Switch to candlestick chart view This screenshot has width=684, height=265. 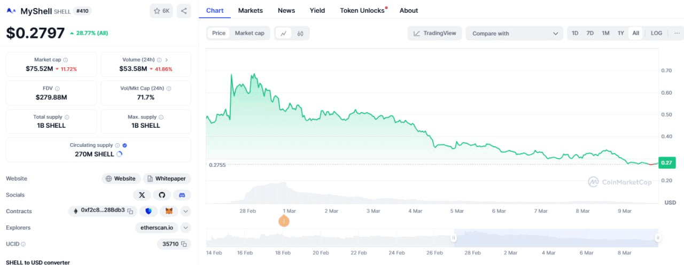pos(300,33)
